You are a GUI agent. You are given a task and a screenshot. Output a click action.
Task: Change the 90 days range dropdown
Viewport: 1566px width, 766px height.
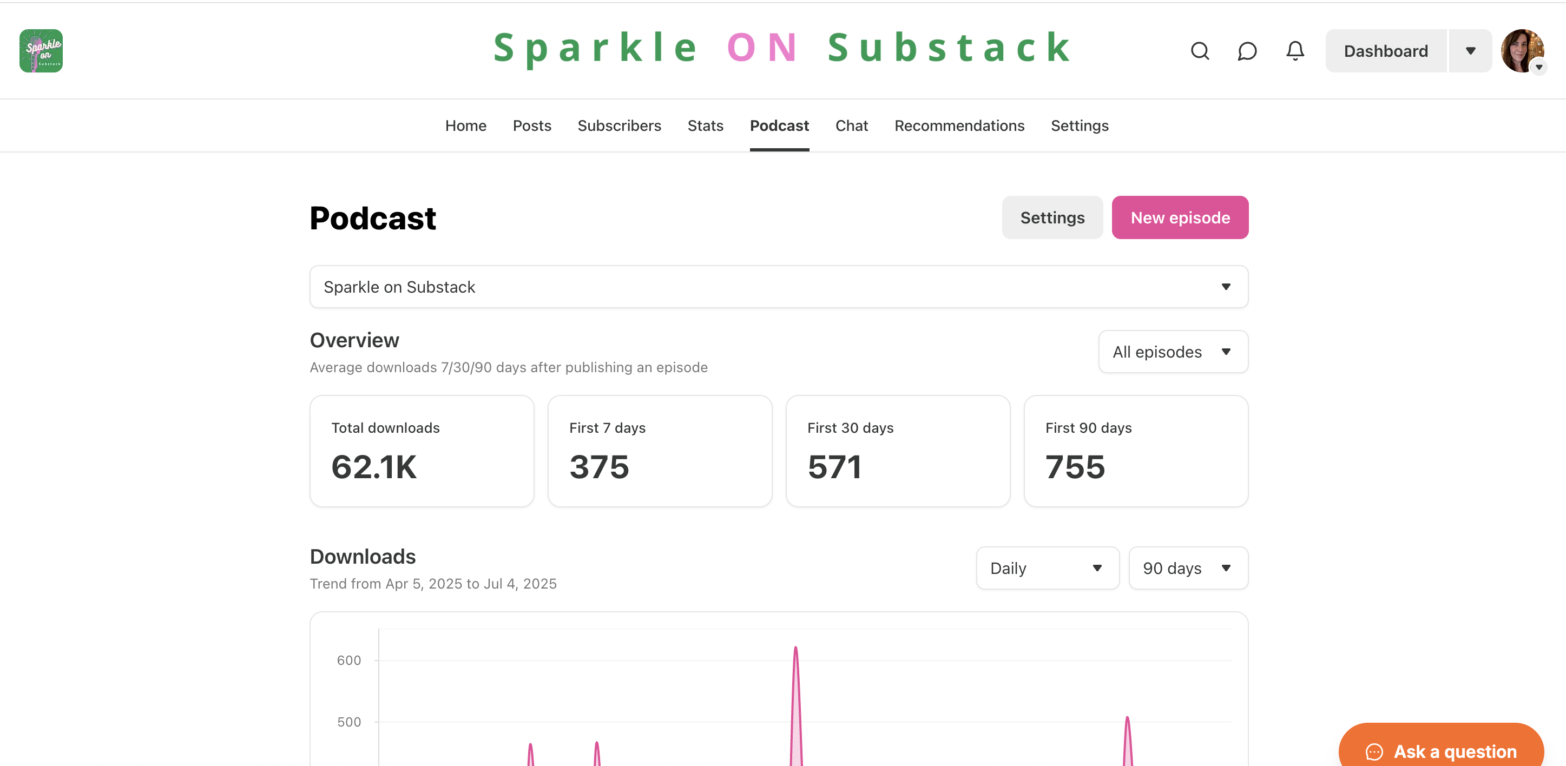click(1188, 569)
